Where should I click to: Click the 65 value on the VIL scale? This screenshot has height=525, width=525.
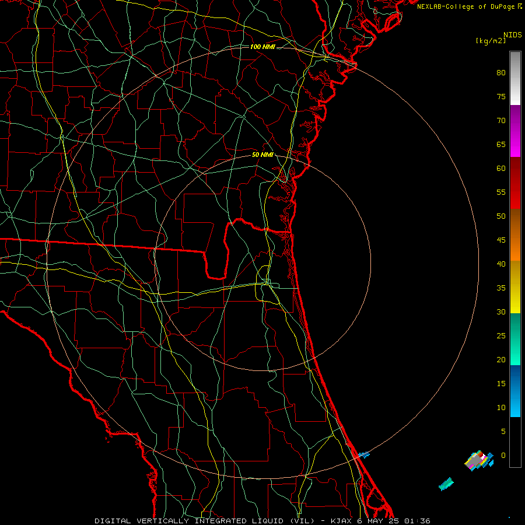(501, 145)
